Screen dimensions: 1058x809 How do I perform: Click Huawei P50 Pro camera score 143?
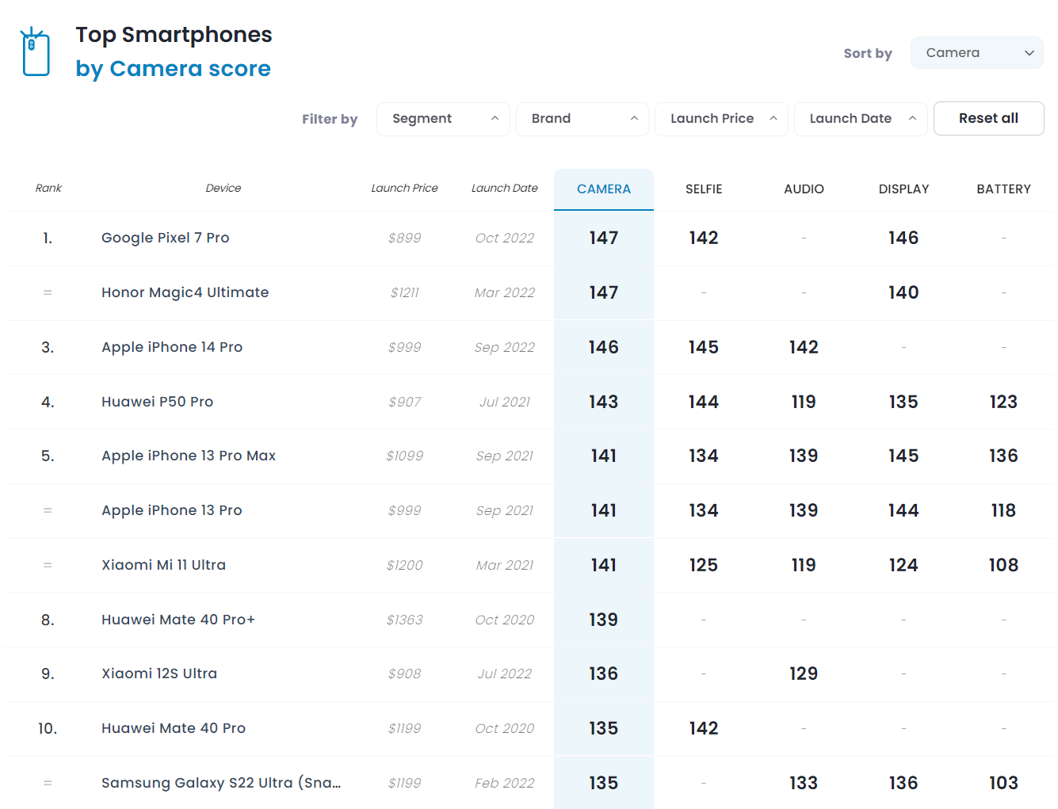click(604, 402)
